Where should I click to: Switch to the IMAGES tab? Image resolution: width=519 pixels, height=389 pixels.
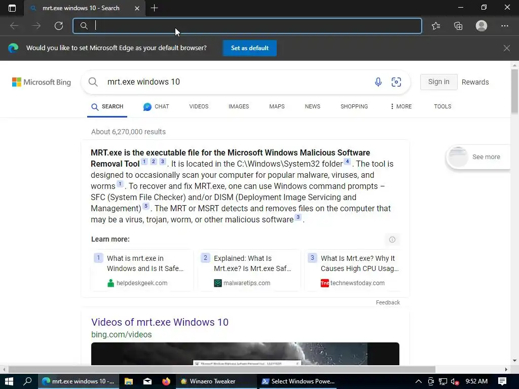point(239,106)
